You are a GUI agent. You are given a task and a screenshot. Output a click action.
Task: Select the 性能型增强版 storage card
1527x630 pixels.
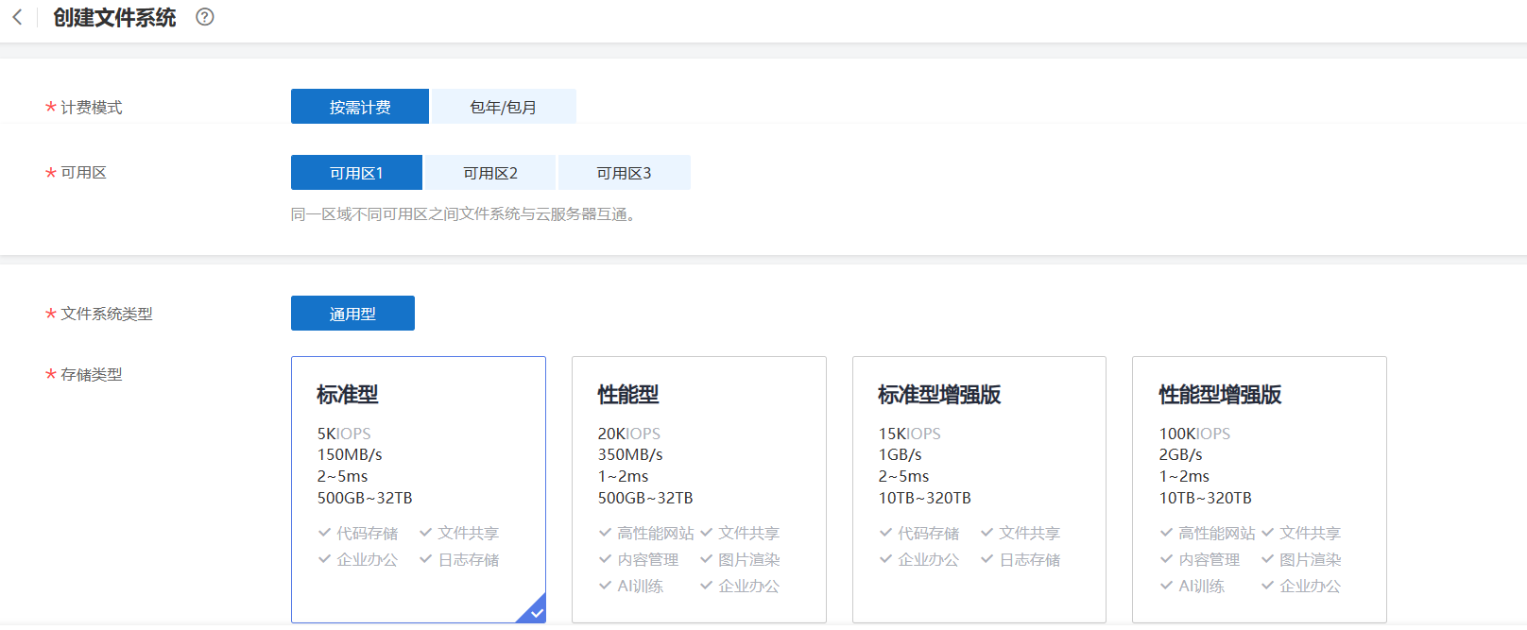click(1259, 472)
